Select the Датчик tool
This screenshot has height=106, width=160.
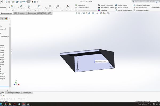(x=58, y=7)
